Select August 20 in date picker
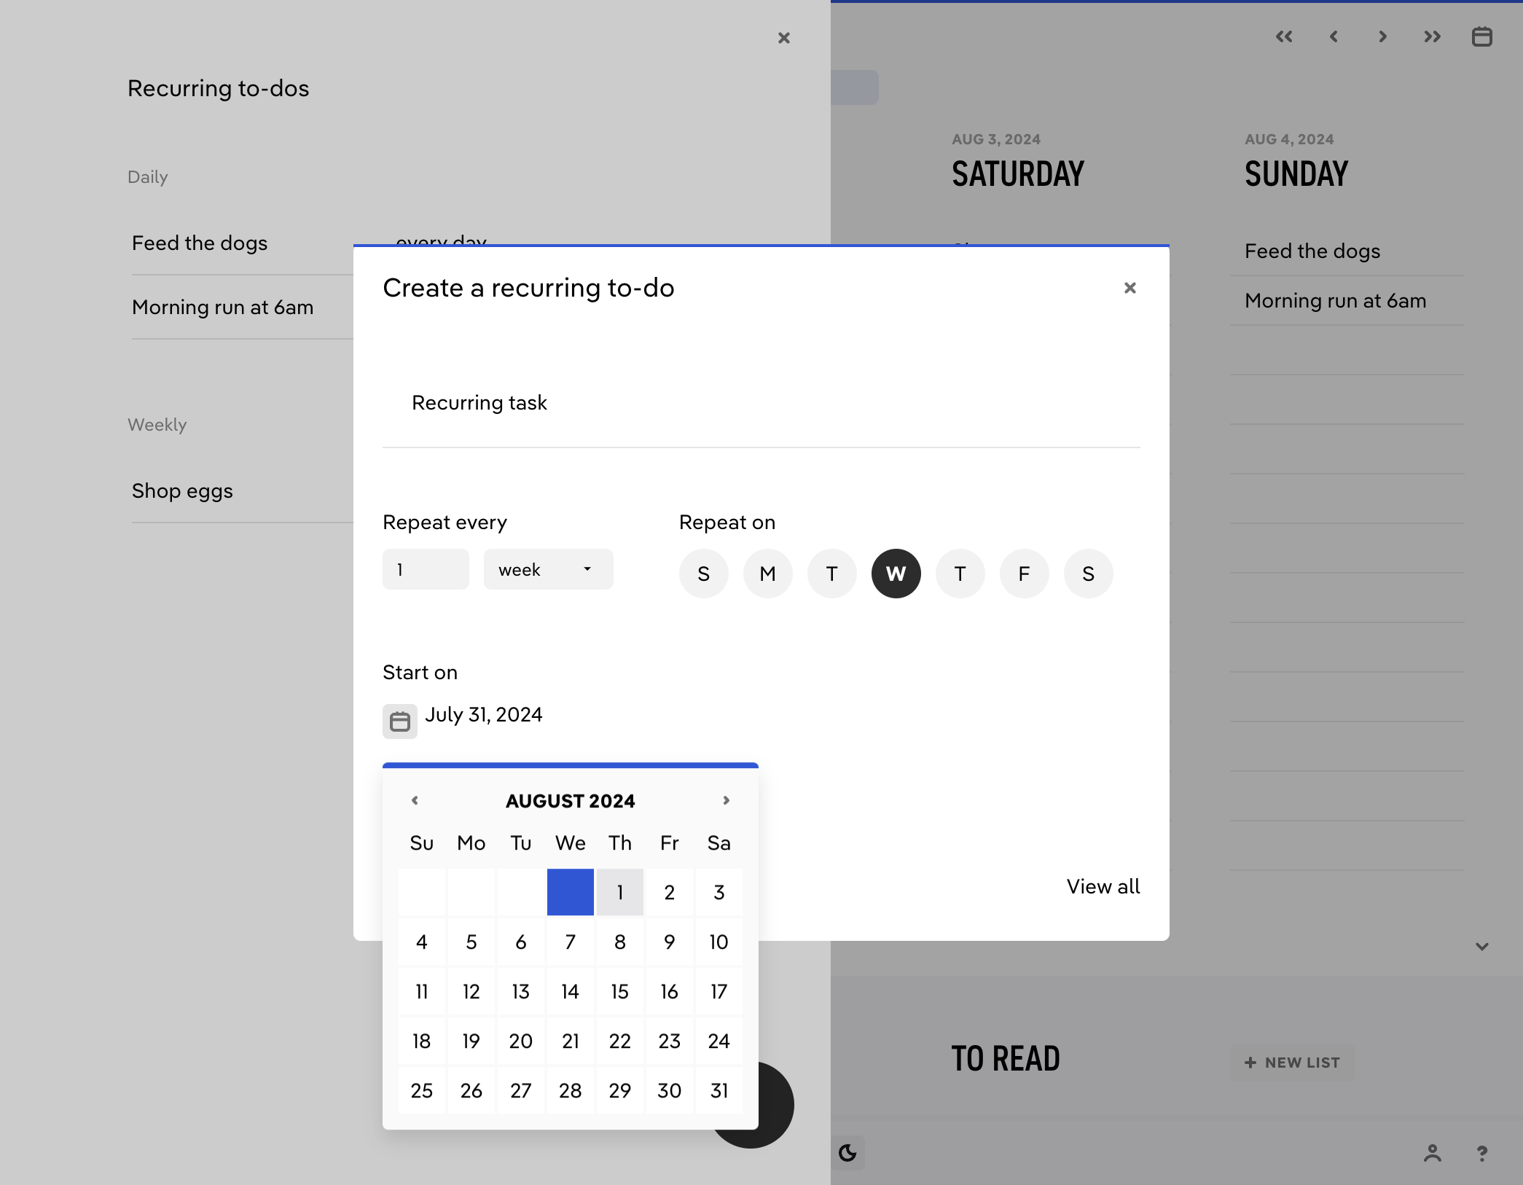1523x1185 pixels. (x=520, y=1041)
